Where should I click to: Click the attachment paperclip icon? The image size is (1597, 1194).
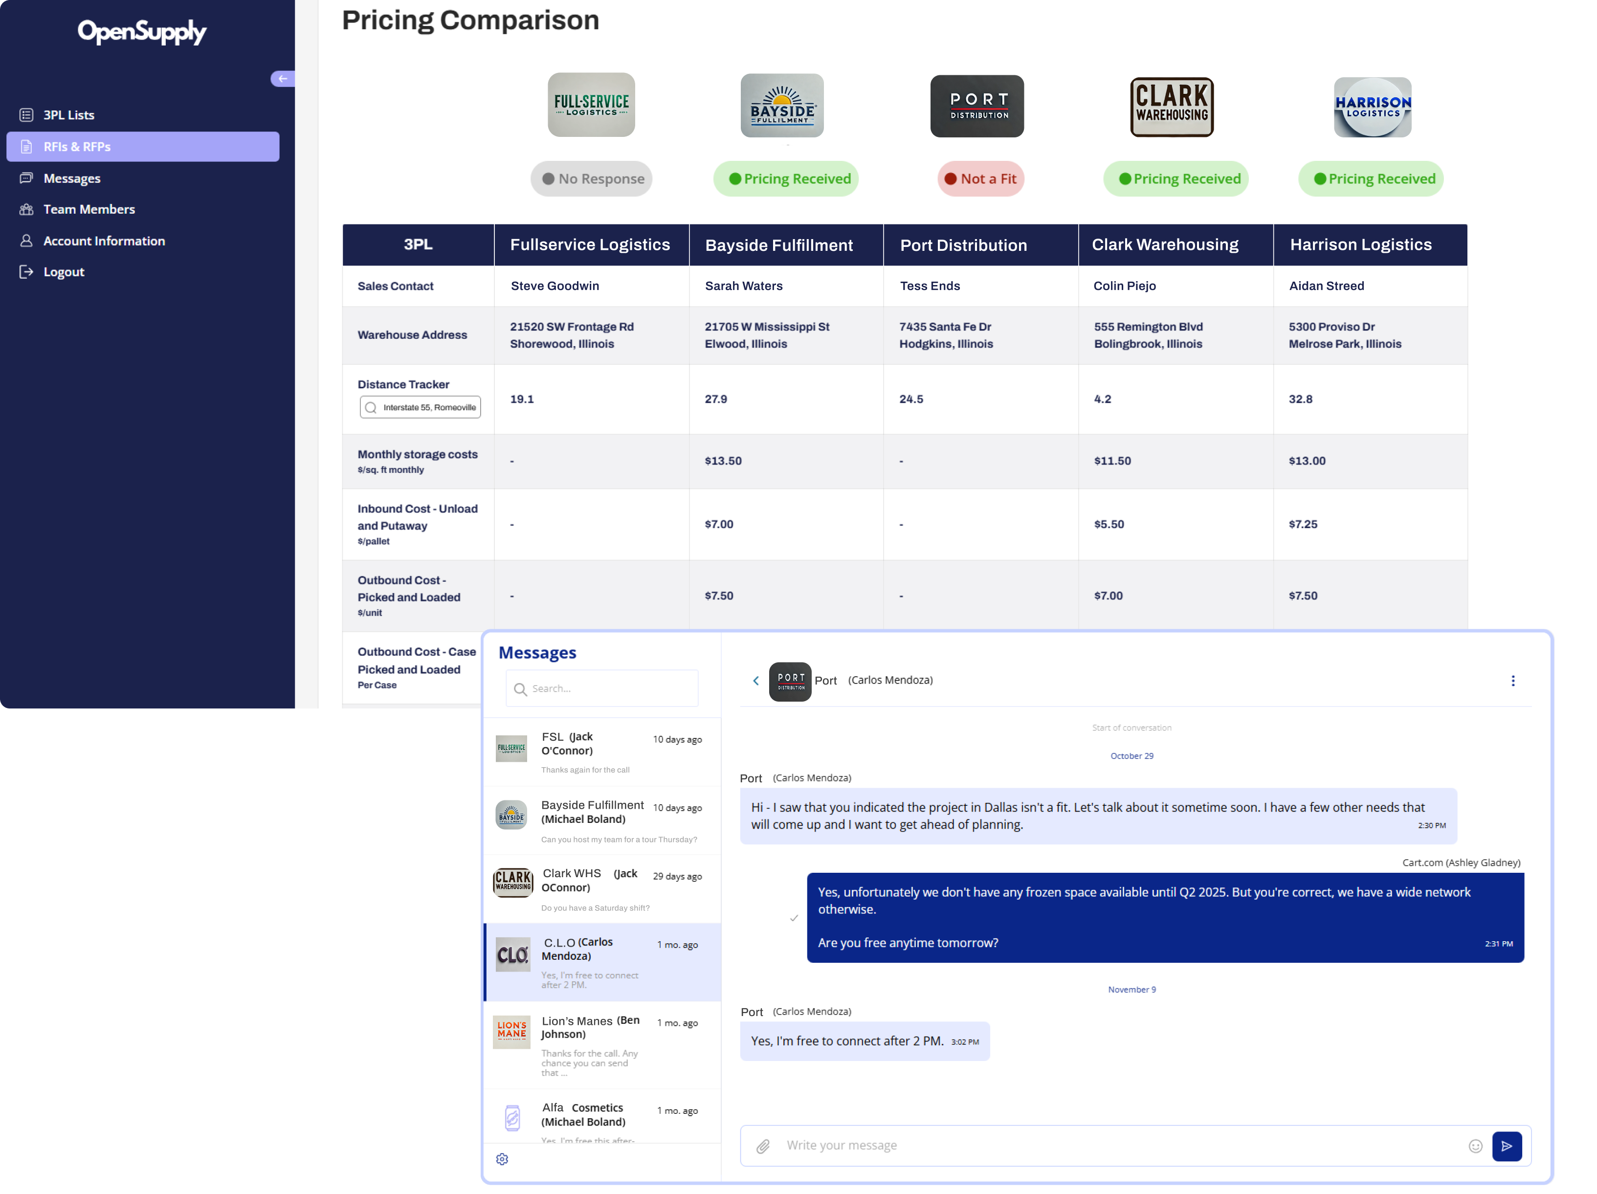click(x=763, y=1147)
